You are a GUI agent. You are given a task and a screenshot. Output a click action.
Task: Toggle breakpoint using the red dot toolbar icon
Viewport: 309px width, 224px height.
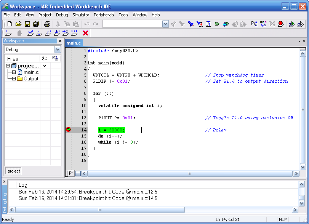tap(281, 24)
